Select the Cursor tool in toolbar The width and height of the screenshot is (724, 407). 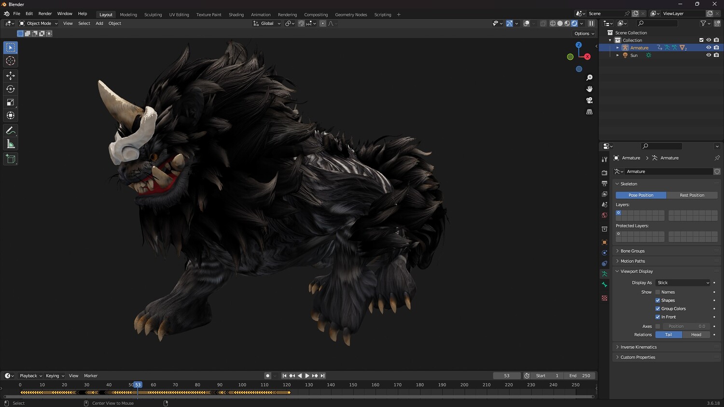click(x=11, y=61)
